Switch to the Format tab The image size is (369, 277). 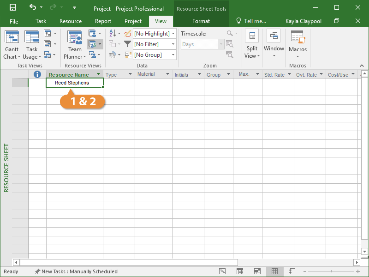click(x=201, y=21)
